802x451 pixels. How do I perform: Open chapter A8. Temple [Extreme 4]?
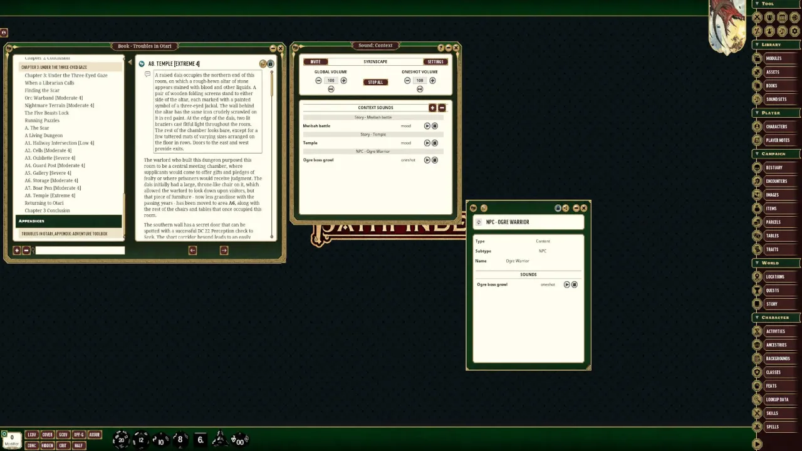tap(50, 195)
